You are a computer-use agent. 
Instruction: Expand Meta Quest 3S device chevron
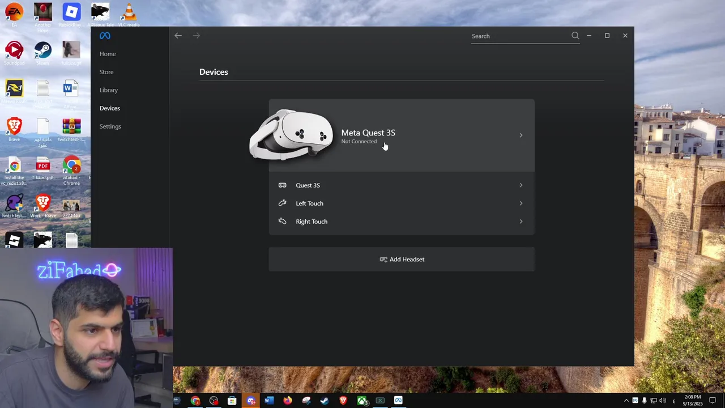click(521, 135)
